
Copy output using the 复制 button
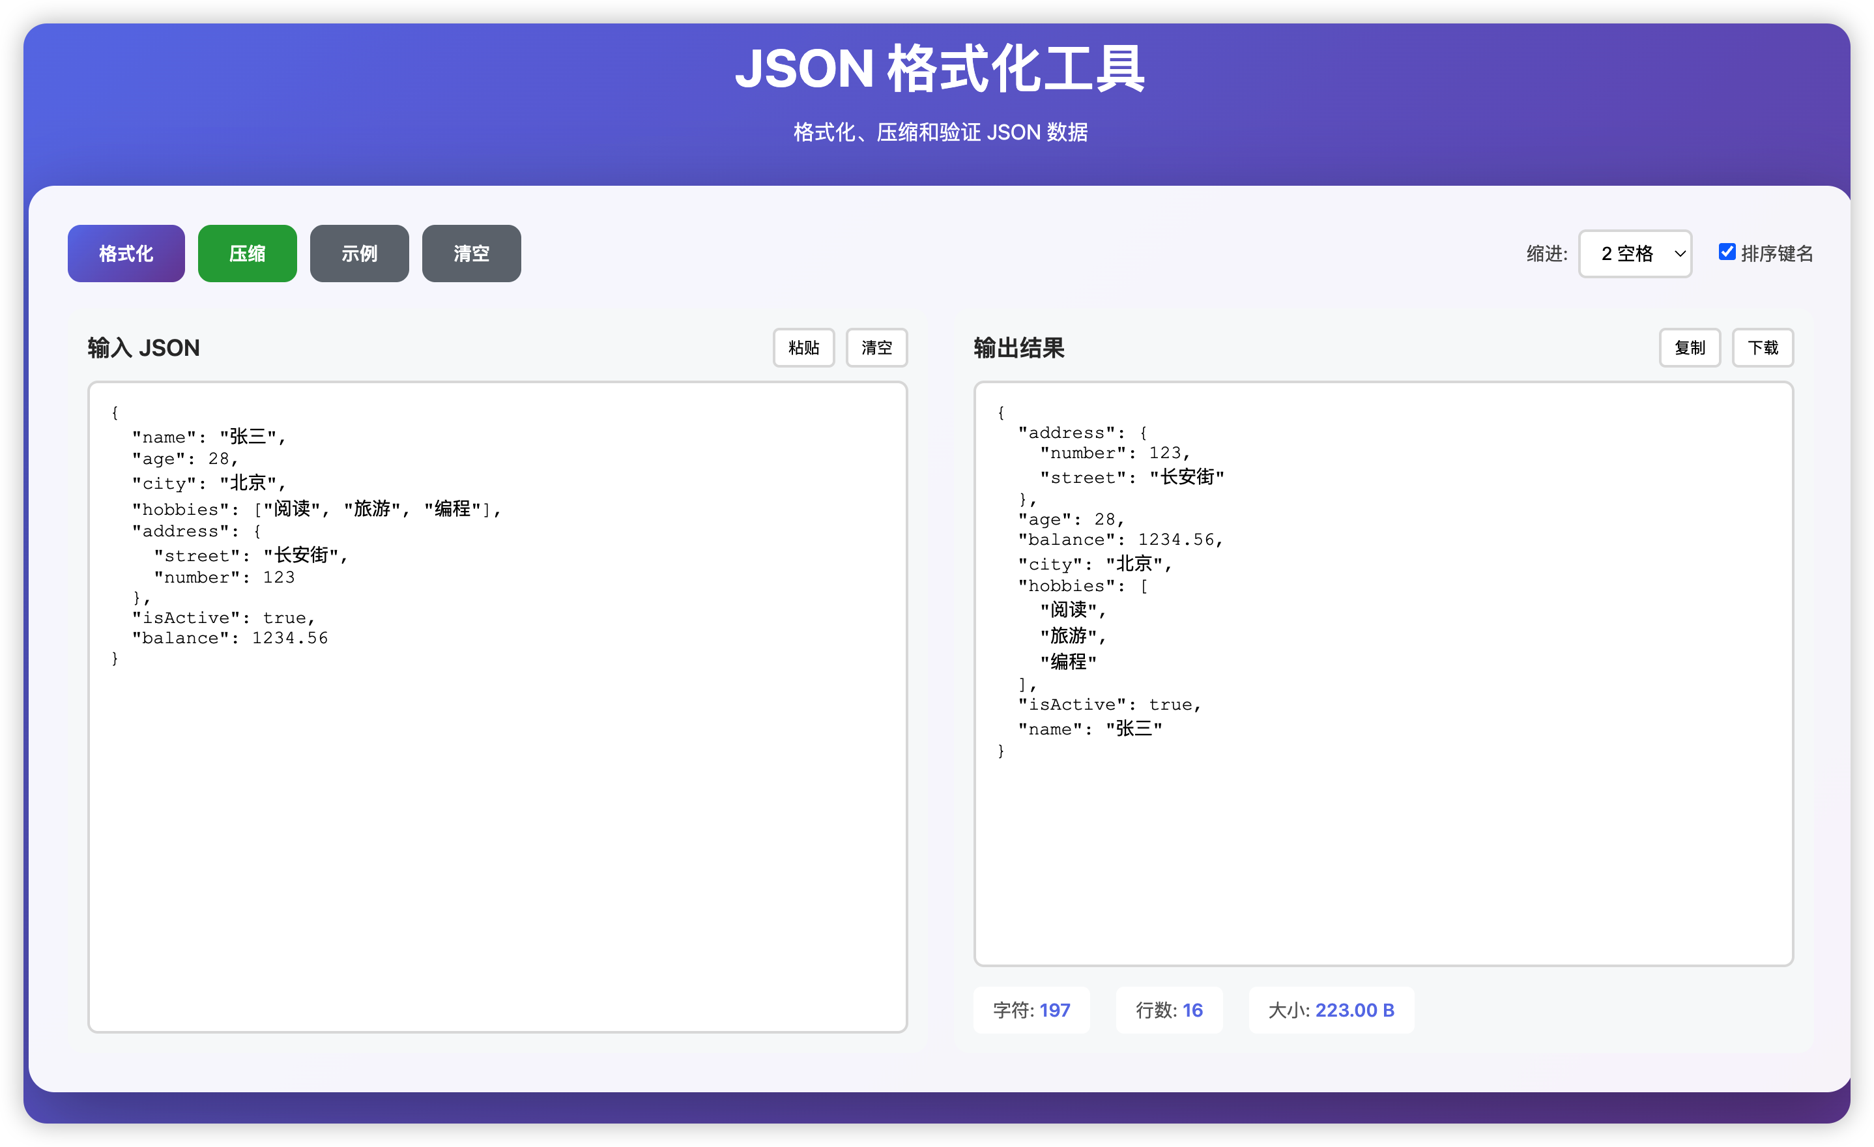tap(1690, 347)
